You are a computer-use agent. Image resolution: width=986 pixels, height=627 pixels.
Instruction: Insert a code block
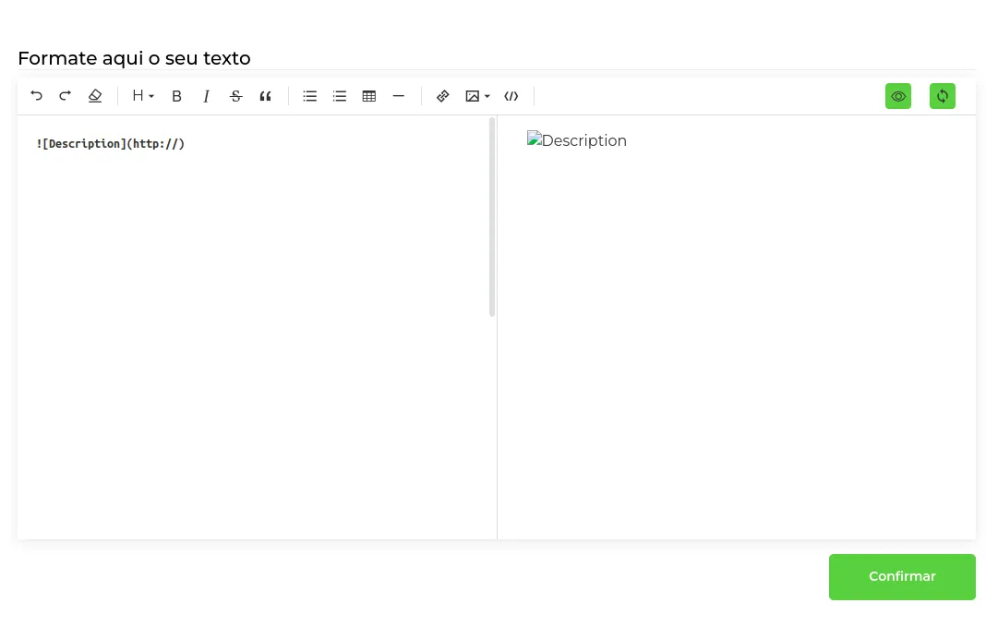511,96
